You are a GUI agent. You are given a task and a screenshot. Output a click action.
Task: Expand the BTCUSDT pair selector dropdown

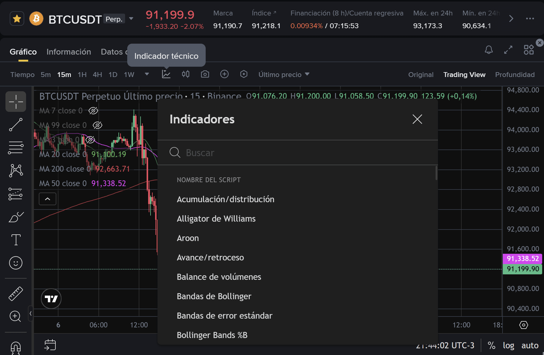coord(131,19)
